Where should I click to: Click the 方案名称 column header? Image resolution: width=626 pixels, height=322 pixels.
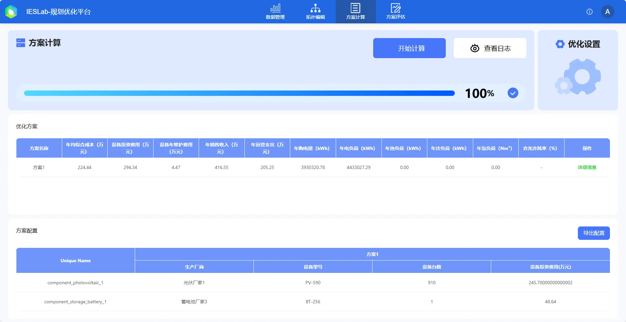tap(39, 148)
